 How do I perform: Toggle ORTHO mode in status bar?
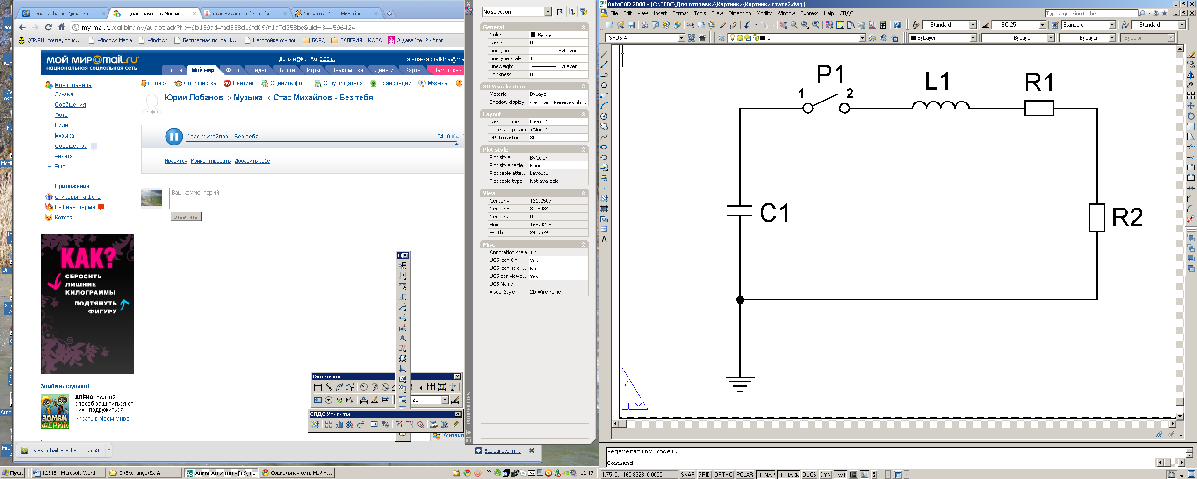coord(723,474)
